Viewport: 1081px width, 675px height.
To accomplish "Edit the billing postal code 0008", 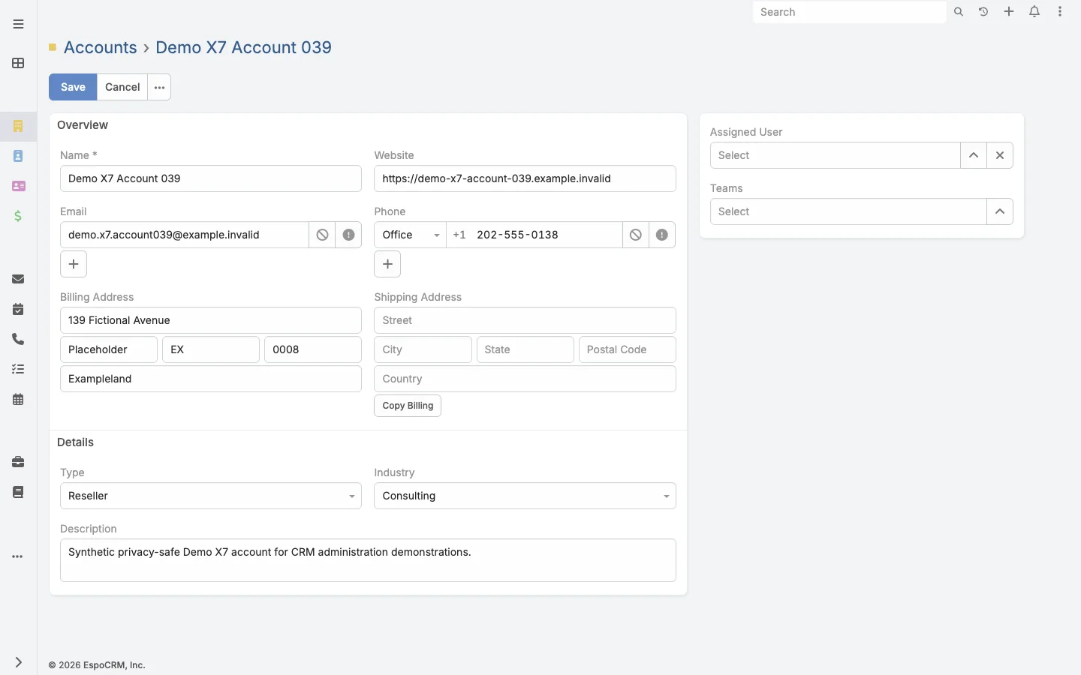I will 313,349.
